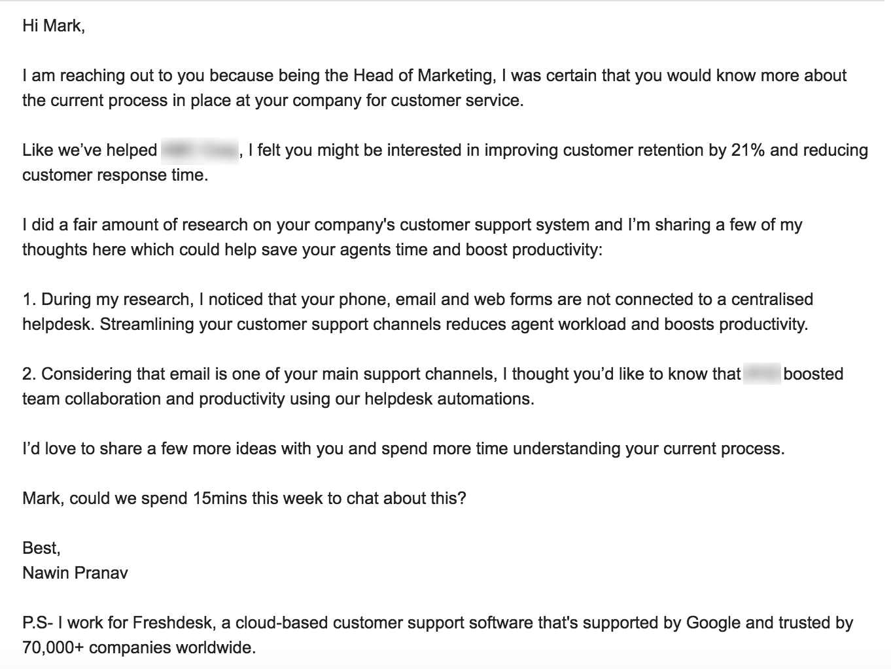Screen dimensions: 891x669
Task: Click the numeral "2." starting the second point
Action: coord(29,374)
